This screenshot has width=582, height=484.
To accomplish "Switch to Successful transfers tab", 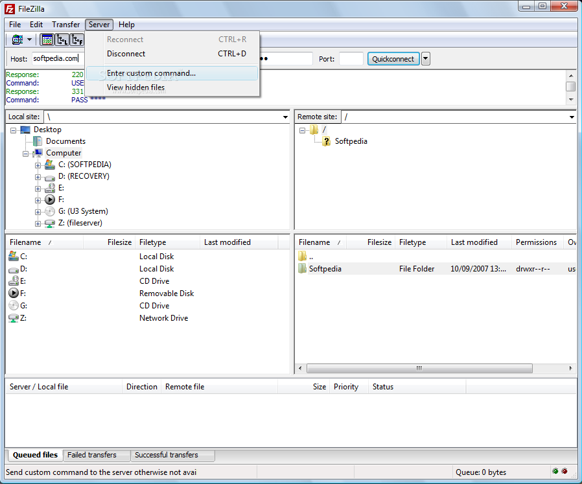I will point(172,455).
